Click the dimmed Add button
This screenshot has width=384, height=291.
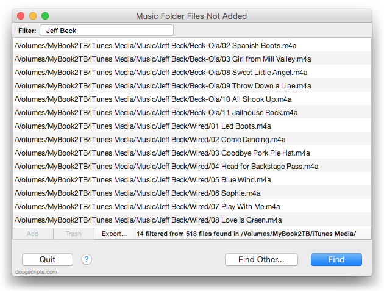(x=33, y=234)
